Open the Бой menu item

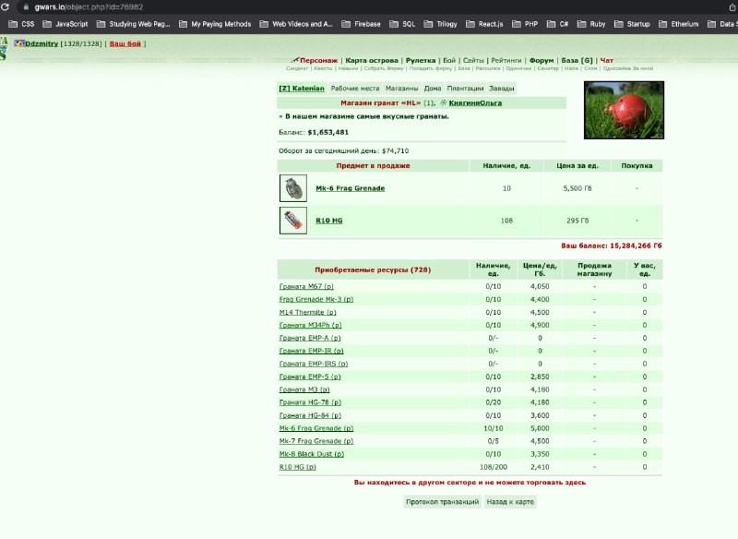point(449,60)
